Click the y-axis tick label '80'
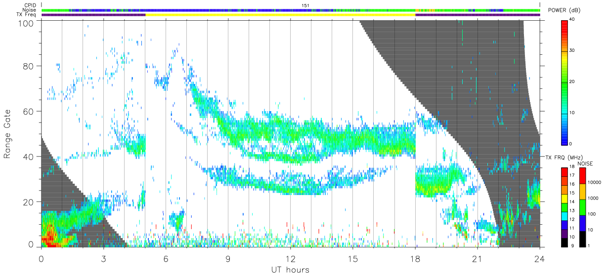This screenshot has height=280, width=607. [29, 66]
